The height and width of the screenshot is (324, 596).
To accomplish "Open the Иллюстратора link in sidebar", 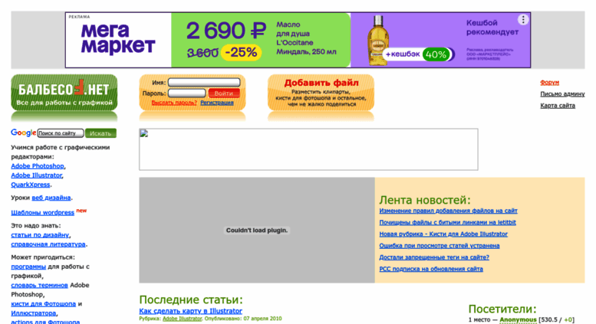I will 34,313.
